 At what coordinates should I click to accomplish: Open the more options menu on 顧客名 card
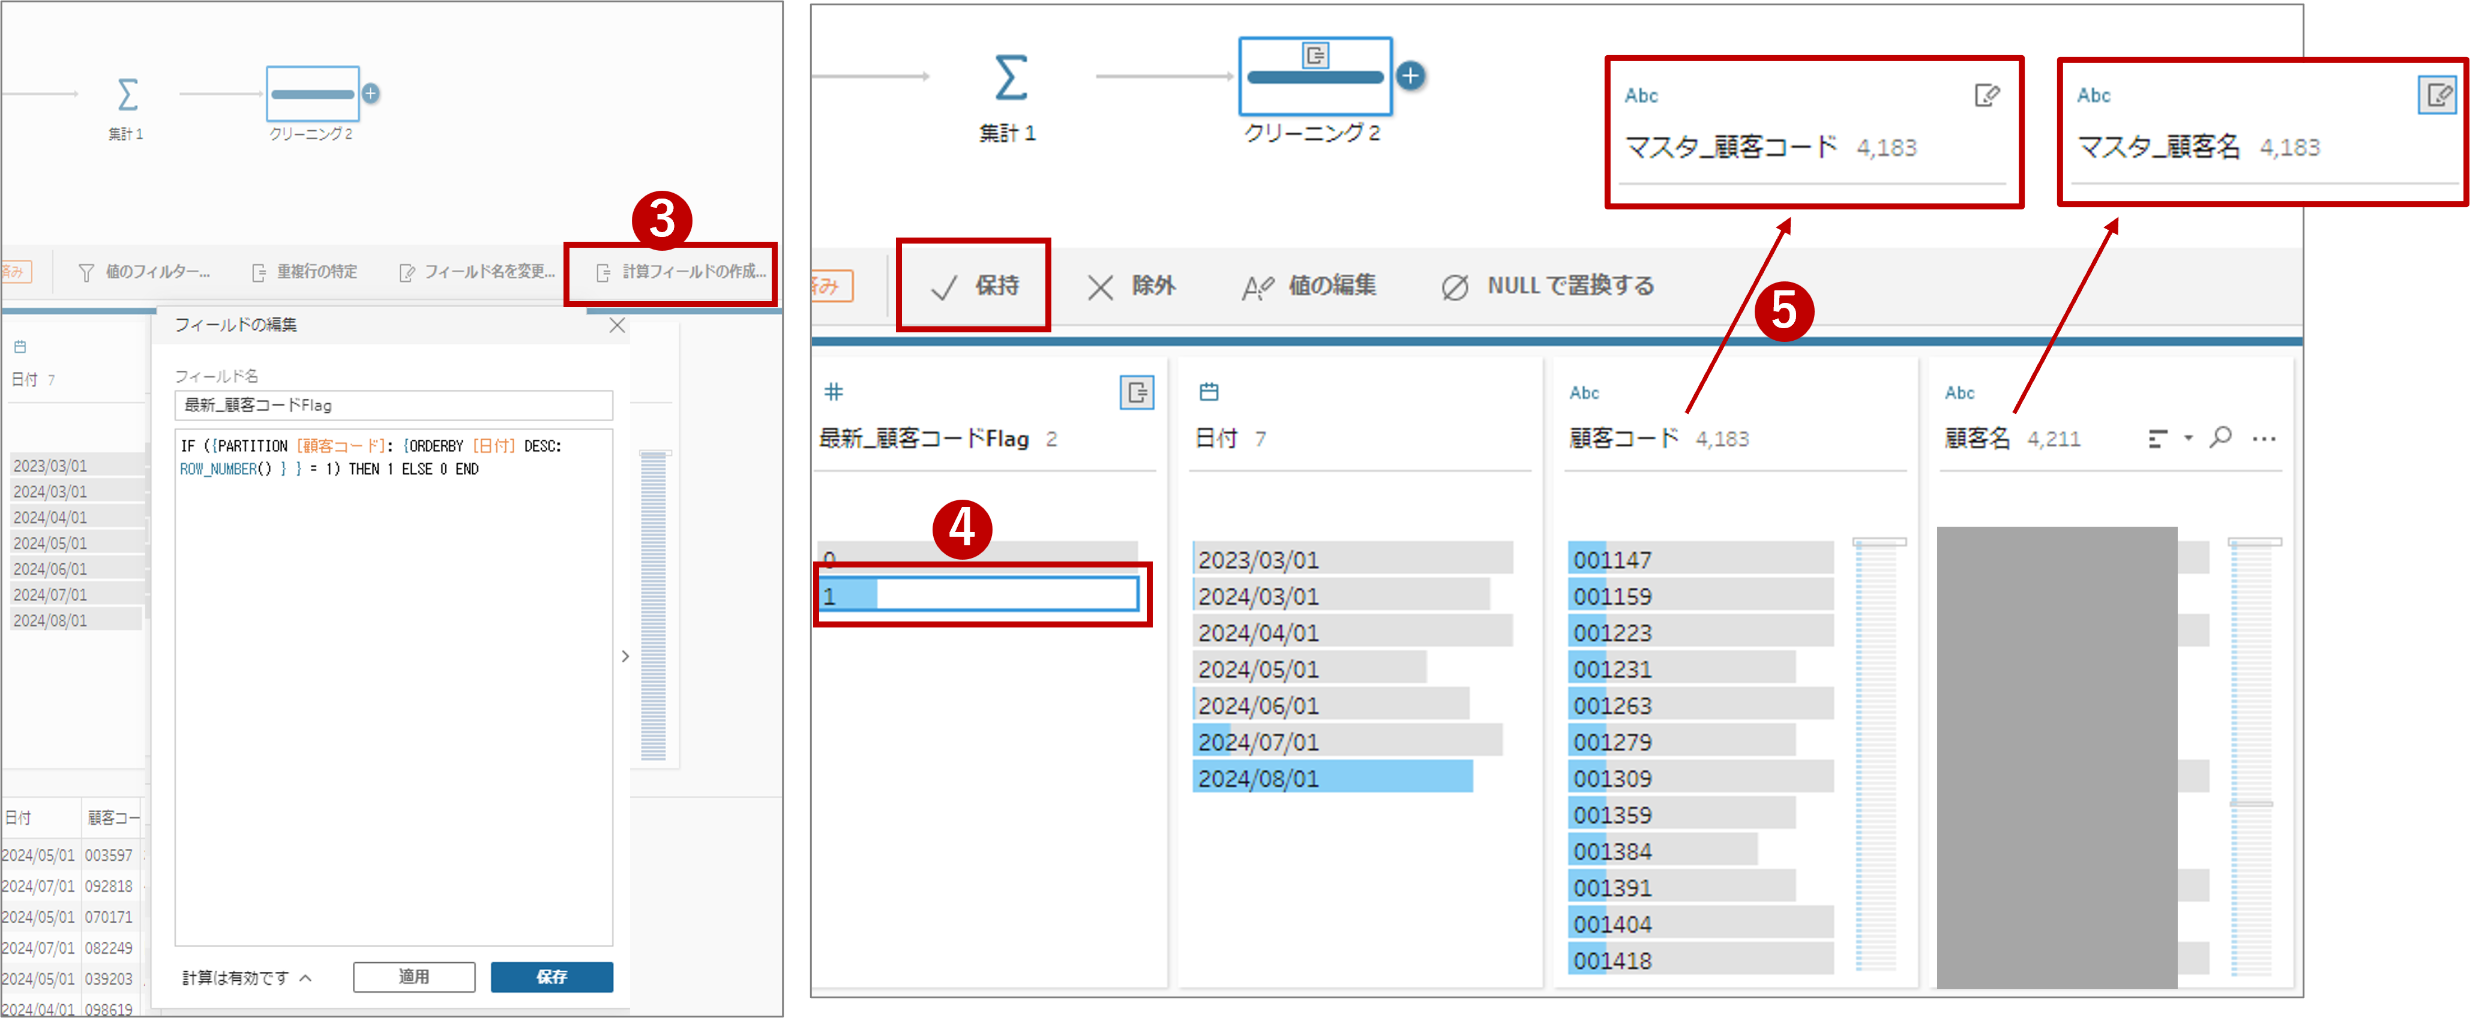click(x=2264, y=439)
